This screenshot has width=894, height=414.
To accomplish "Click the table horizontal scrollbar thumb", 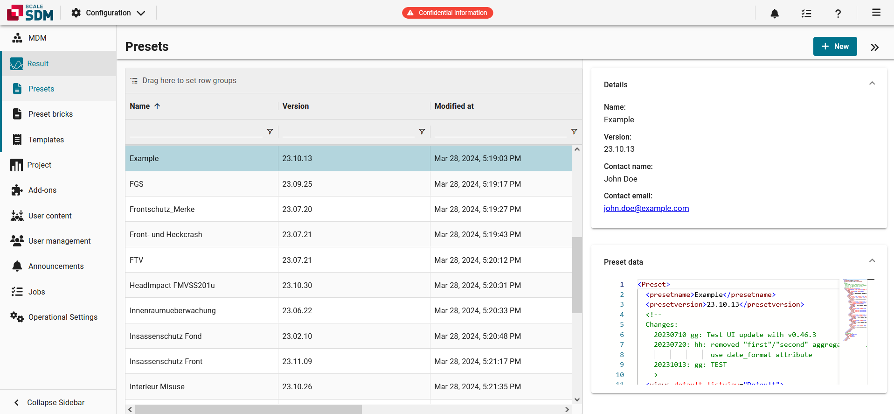I will [249, 409].
